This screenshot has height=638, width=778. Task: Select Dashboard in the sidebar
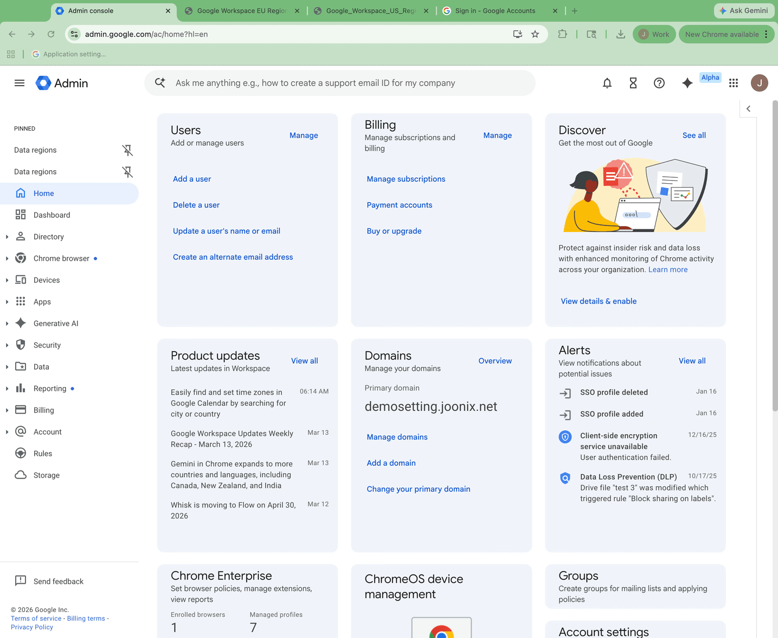(x=52, y=215)
